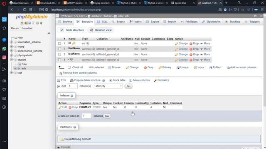Open Partitions help icon
266x149 pixels.
75,127
